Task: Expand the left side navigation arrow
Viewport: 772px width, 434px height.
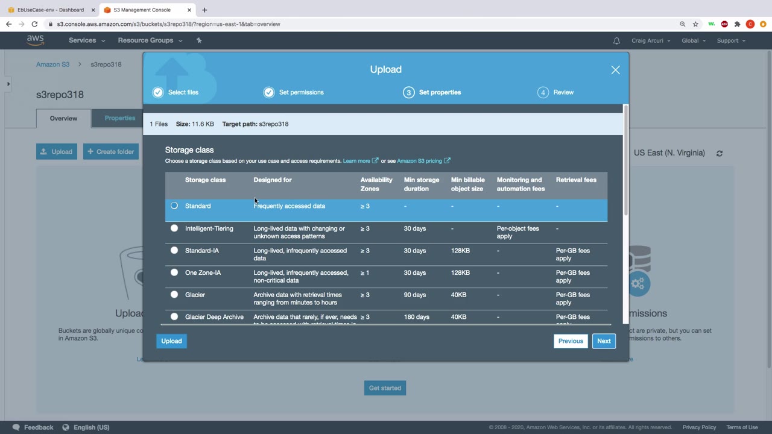Action: pos(8,84)
